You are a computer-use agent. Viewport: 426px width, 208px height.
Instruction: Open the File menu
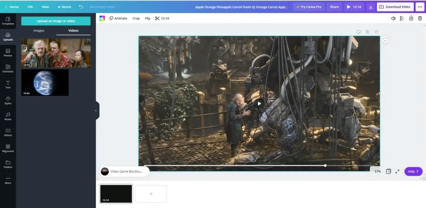tap(30, 7)
